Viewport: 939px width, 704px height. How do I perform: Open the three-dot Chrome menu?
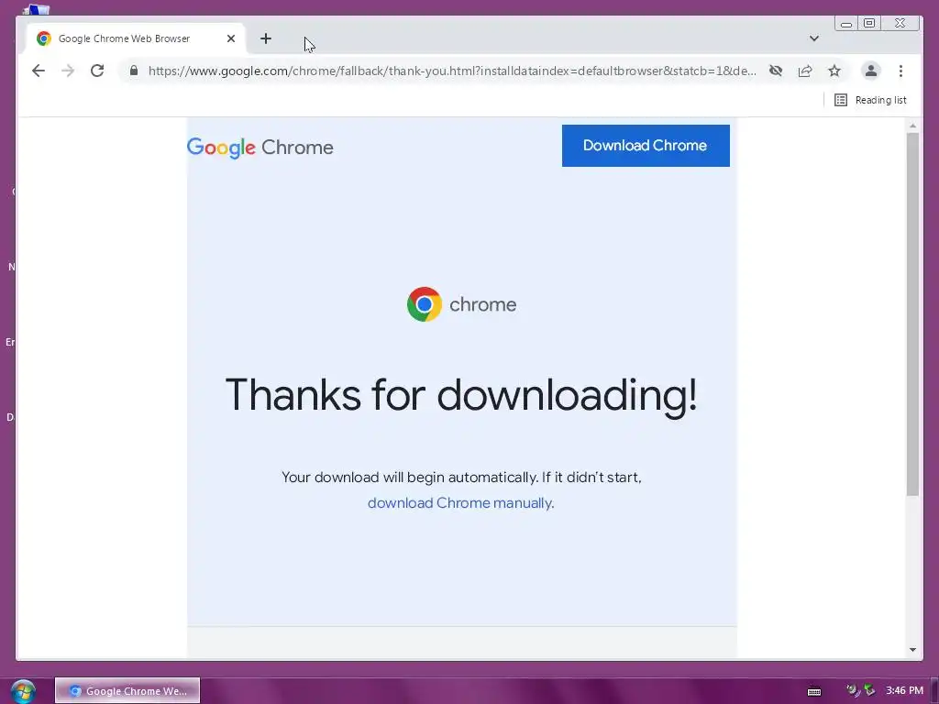900,71
